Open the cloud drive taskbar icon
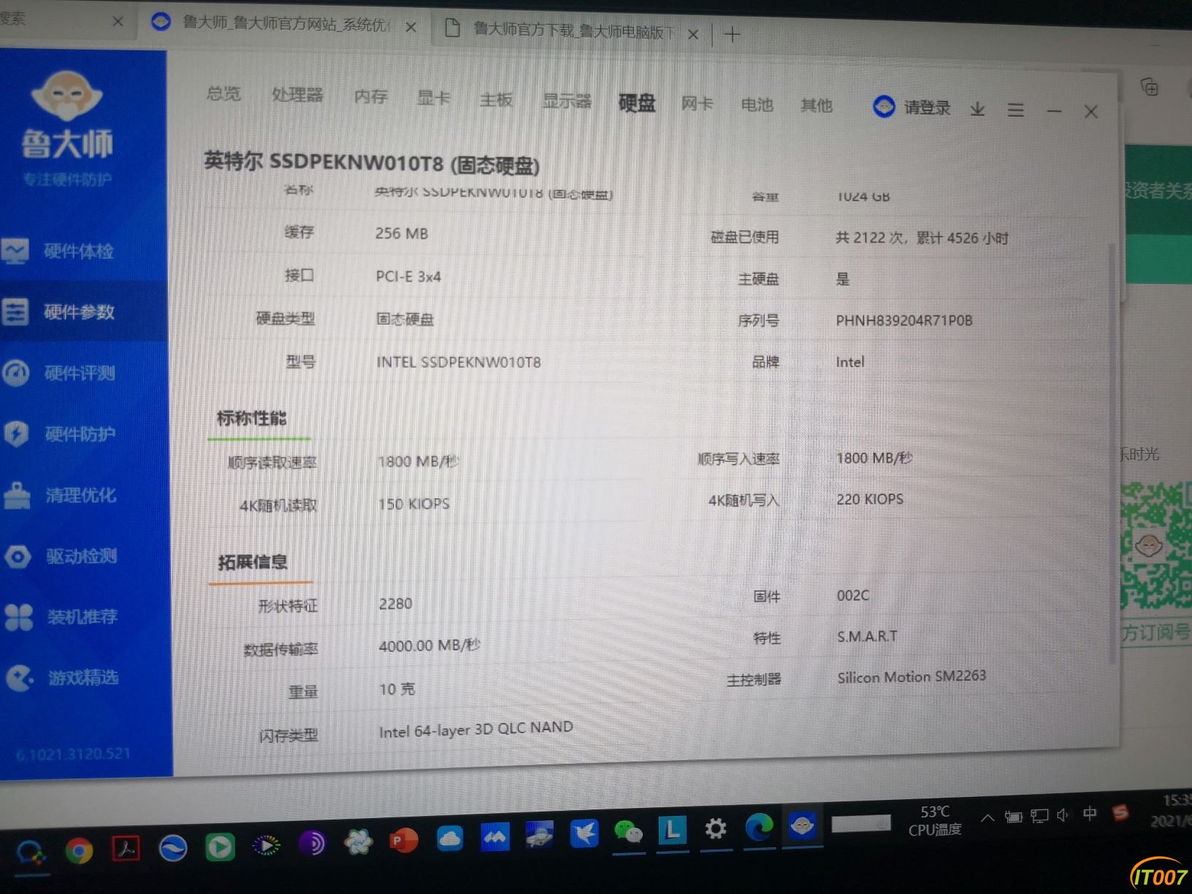The height and width of the screenshot is (894, 1192). pyautogui.click(x=449, y=839)
